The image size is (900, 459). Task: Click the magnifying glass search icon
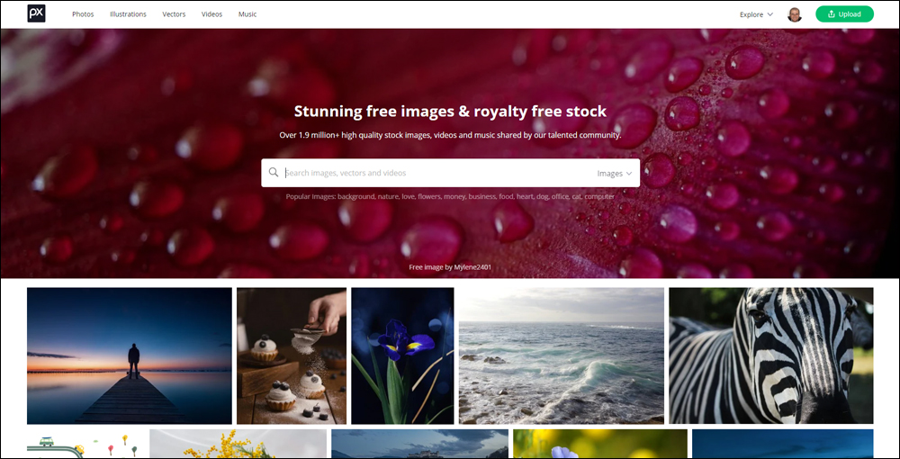click(x=274, y=173)
